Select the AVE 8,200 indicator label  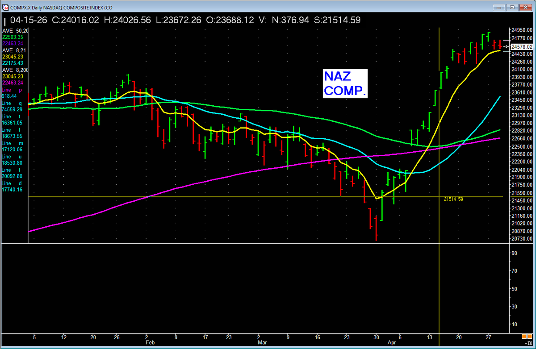(15, 70)
